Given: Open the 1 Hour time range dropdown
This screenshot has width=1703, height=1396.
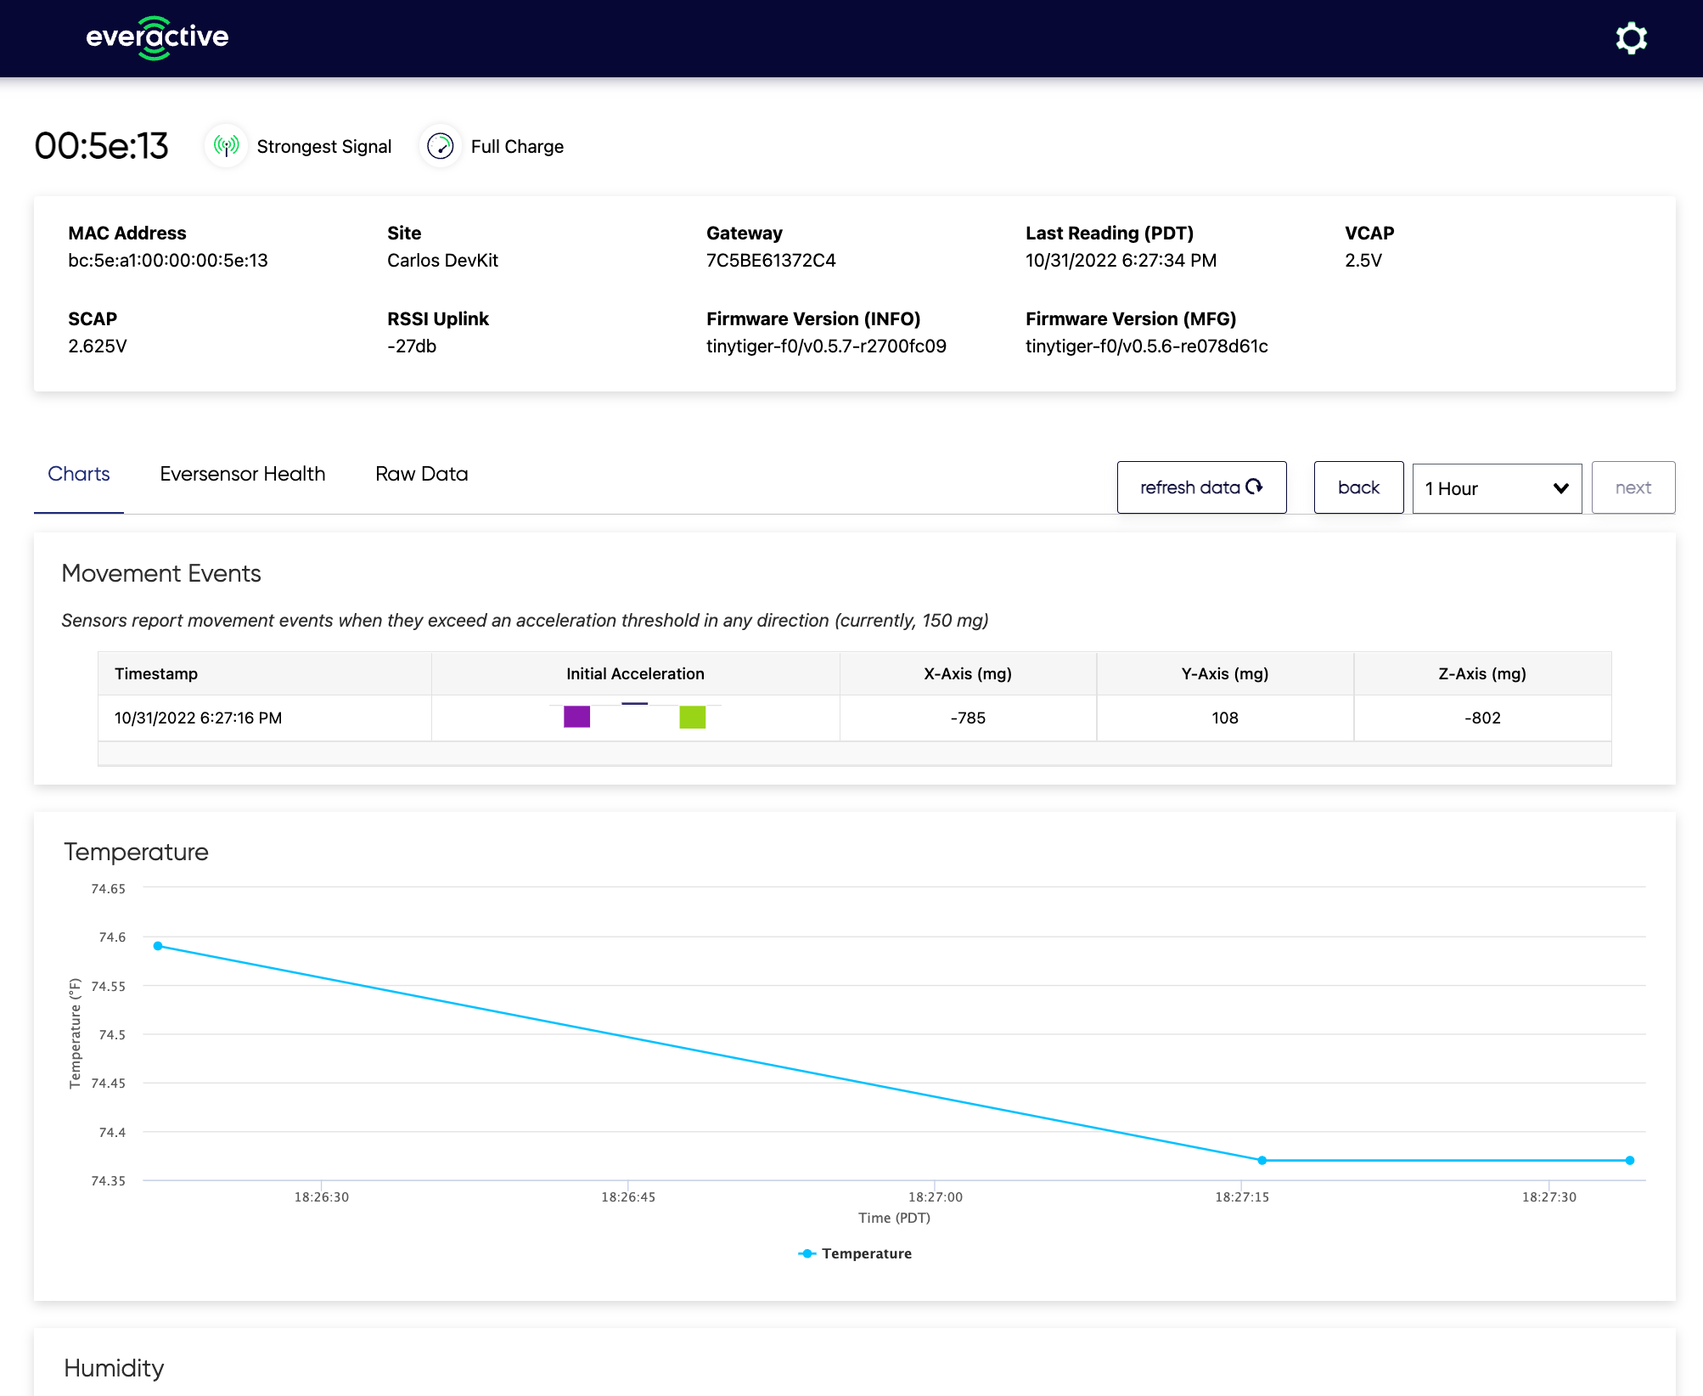Looking at the screenshot, I should (1496, 488).
